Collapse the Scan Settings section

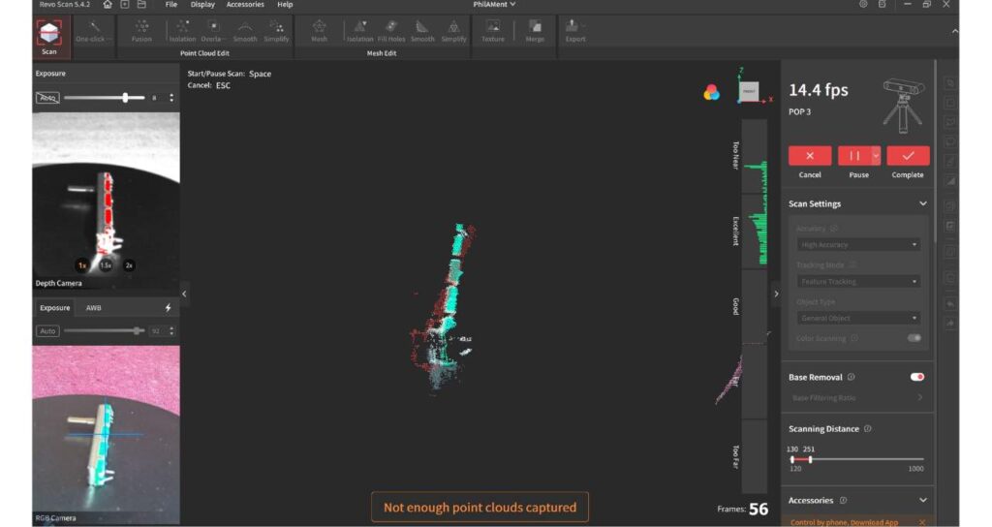click(x=922, y=204)
